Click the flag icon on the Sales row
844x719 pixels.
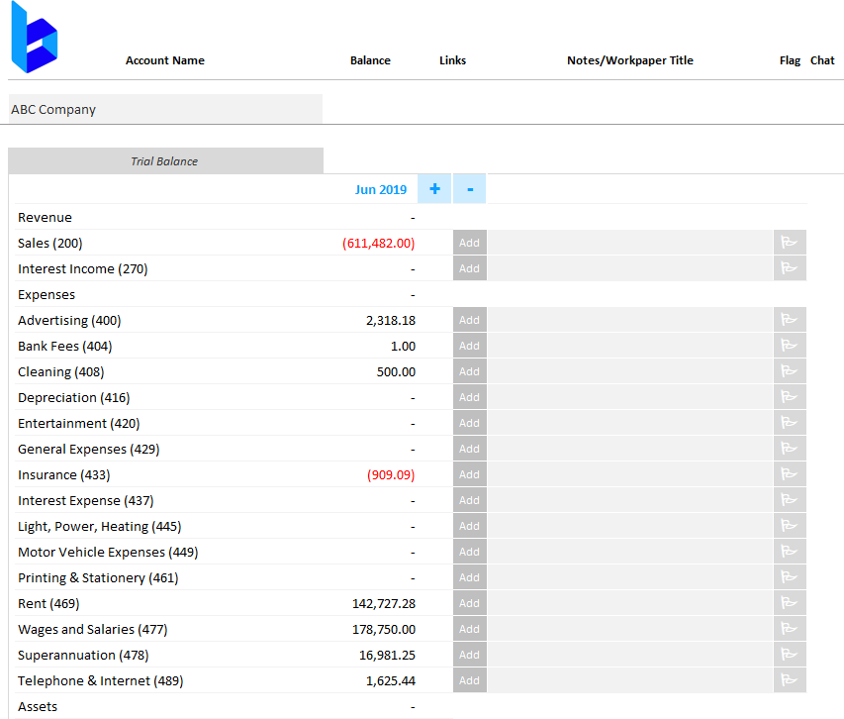[789, 242]
